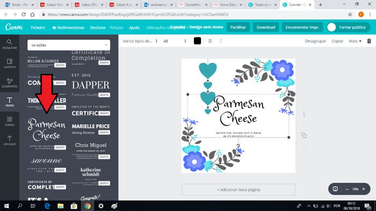Toggle italic text formatting

(221, 41)
